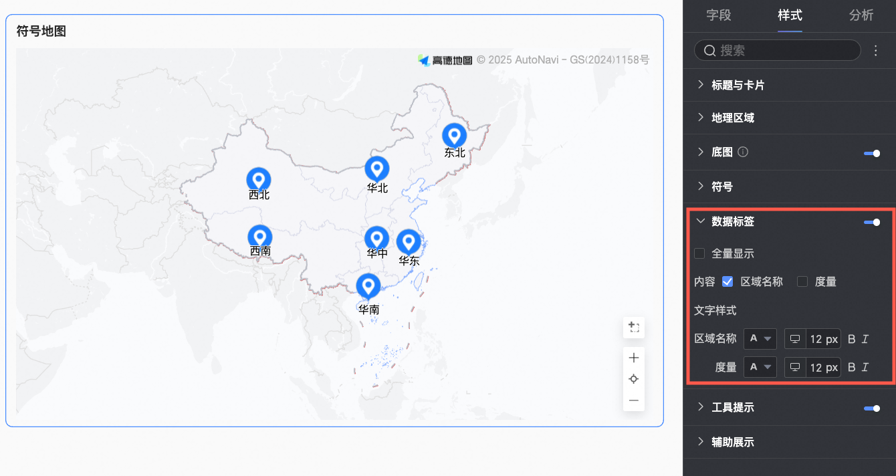The width and height of the screenshot is (896, 476).
Task: Check the 度量 content checkbox
Action: (802, 281)
